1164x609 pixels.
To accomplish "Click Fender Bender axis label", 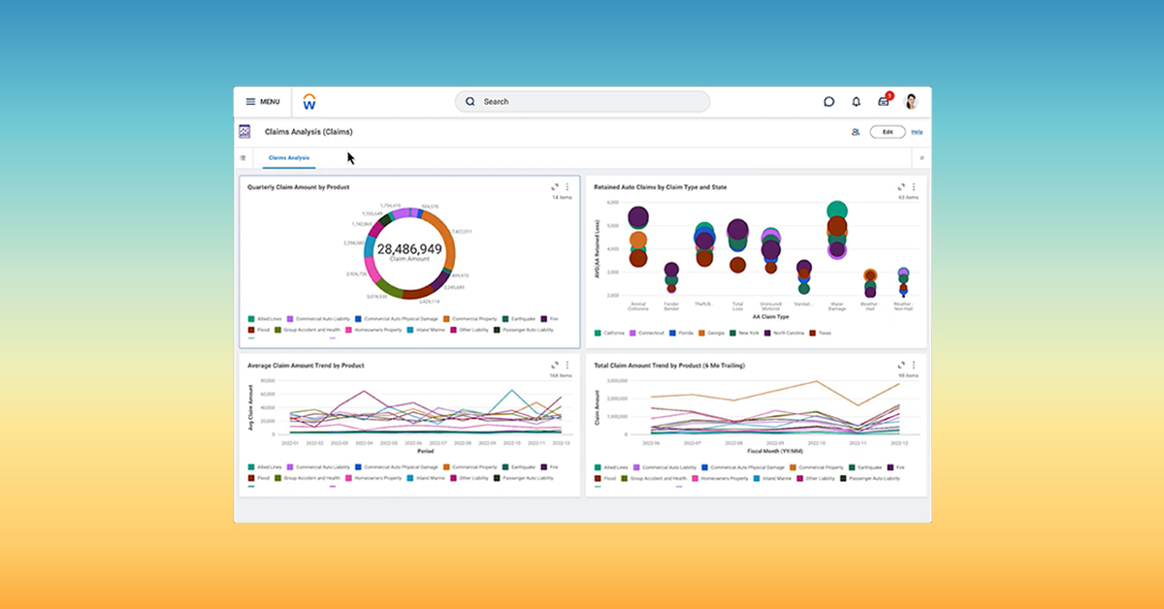I will [x=671, y=305].
